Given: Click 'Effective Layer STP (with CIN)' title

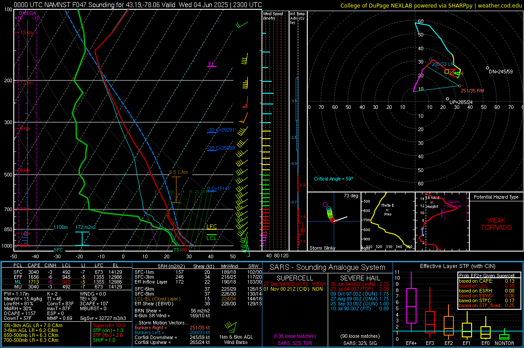Looking at the screenshot, I should tap(457, 266).
